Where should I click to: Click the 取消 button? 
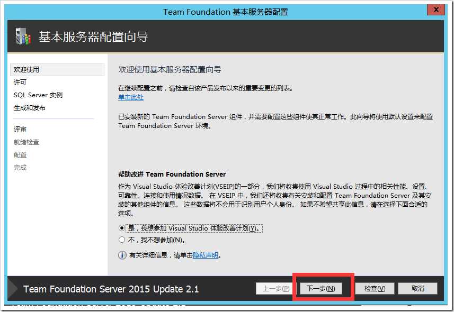click(417, 288)
